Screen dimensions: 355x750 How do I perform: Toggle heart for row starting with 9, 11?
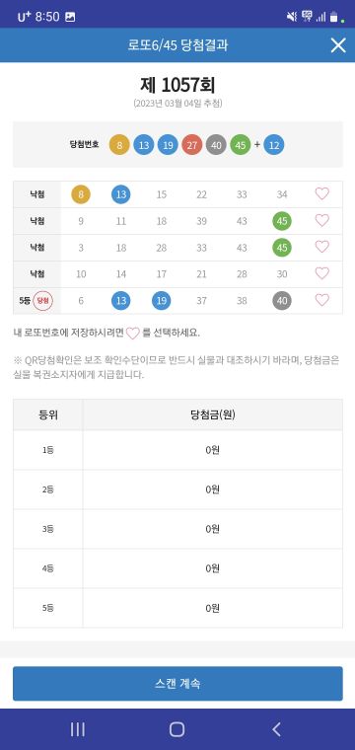(x=322, y=220)
